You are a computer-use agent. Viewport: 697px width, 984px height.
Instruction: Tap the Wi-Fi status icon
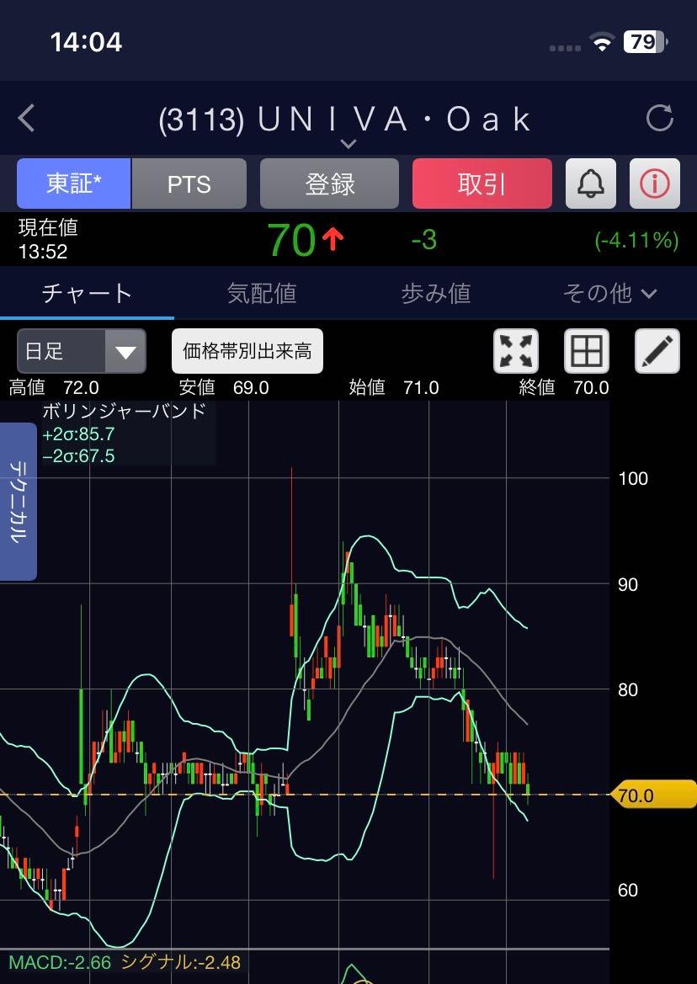(x=602, y=43)
